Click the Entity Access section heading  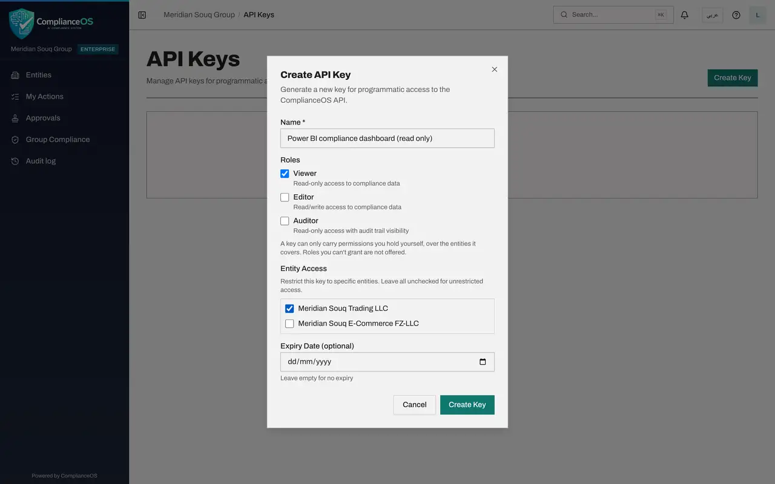point(303,269)
